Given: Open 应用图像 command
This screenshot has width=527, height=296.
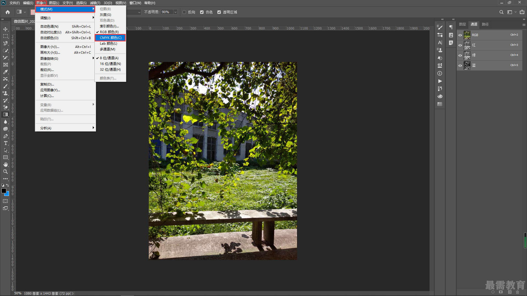Looking at the screenshot, I should [65, 90].
